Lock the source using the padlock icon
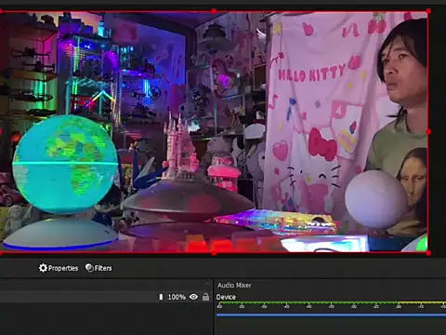Image resolution: width=446 pixels, height=335 pixels. tap(205, 297)
